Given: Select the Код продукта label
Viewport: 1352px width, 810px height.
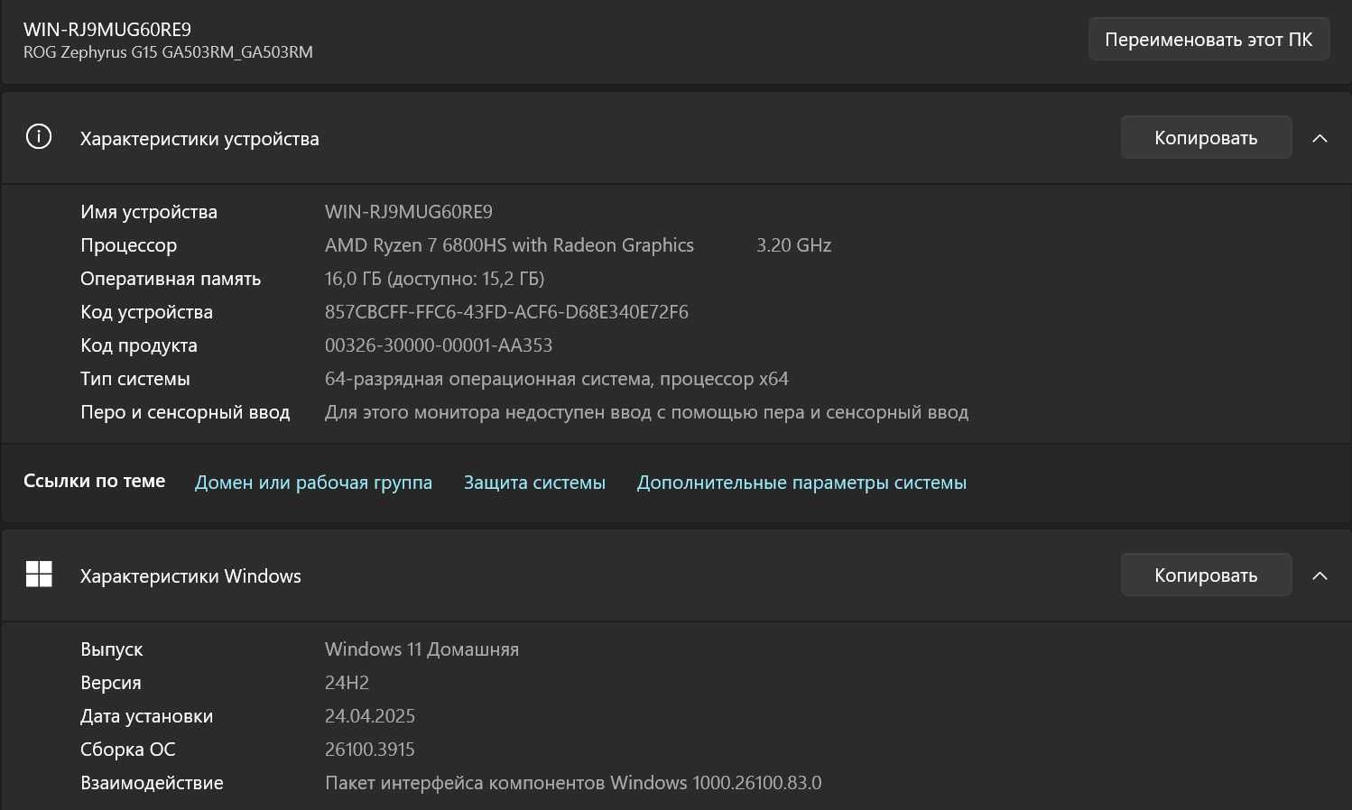Looking at the screenshot, I should (139, 345).
